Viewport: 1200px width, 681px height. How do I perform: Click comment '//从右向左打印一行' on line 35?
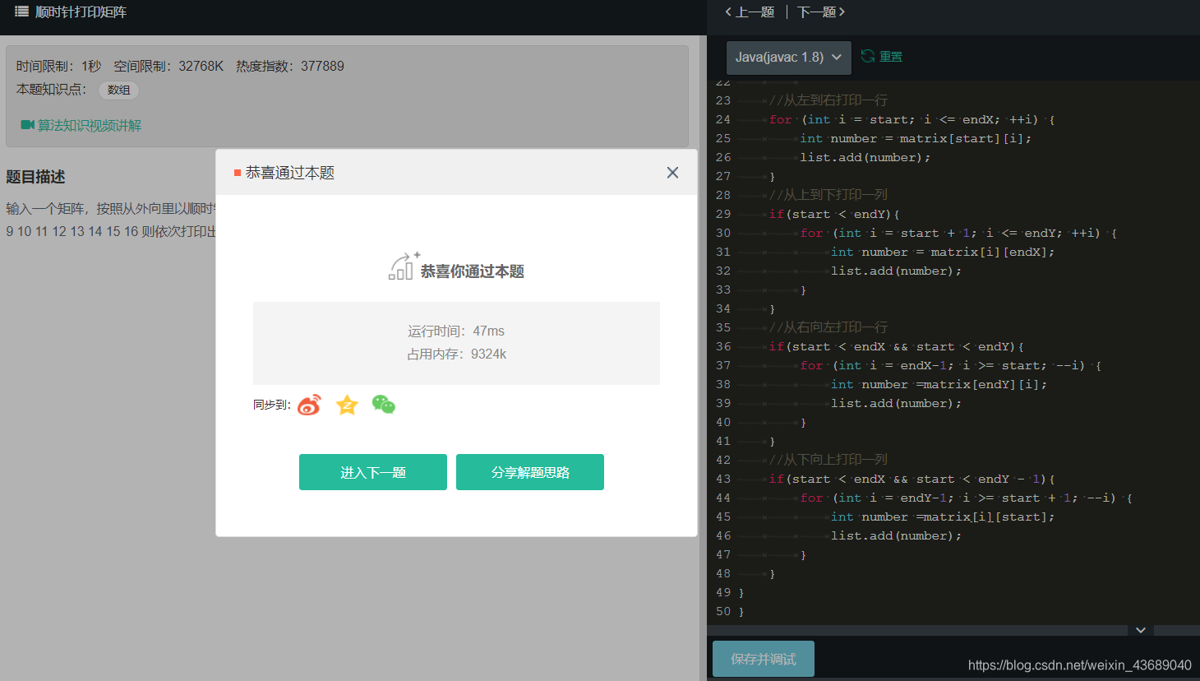point(828,327)
